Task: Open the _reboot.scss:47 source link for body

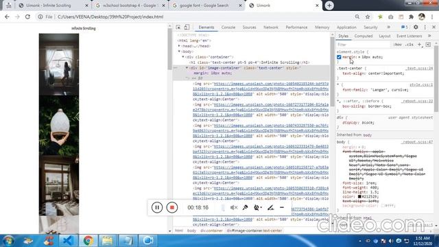Action: [x=417, y=142]
